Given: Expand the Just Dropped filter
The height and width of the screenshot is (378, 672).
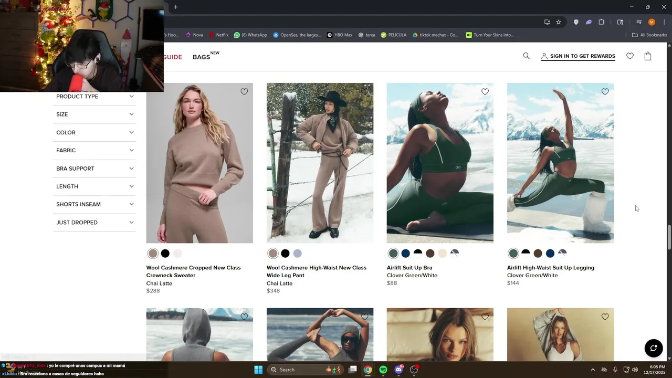Looking at the screenshot, I should click(x=94, y=223).
